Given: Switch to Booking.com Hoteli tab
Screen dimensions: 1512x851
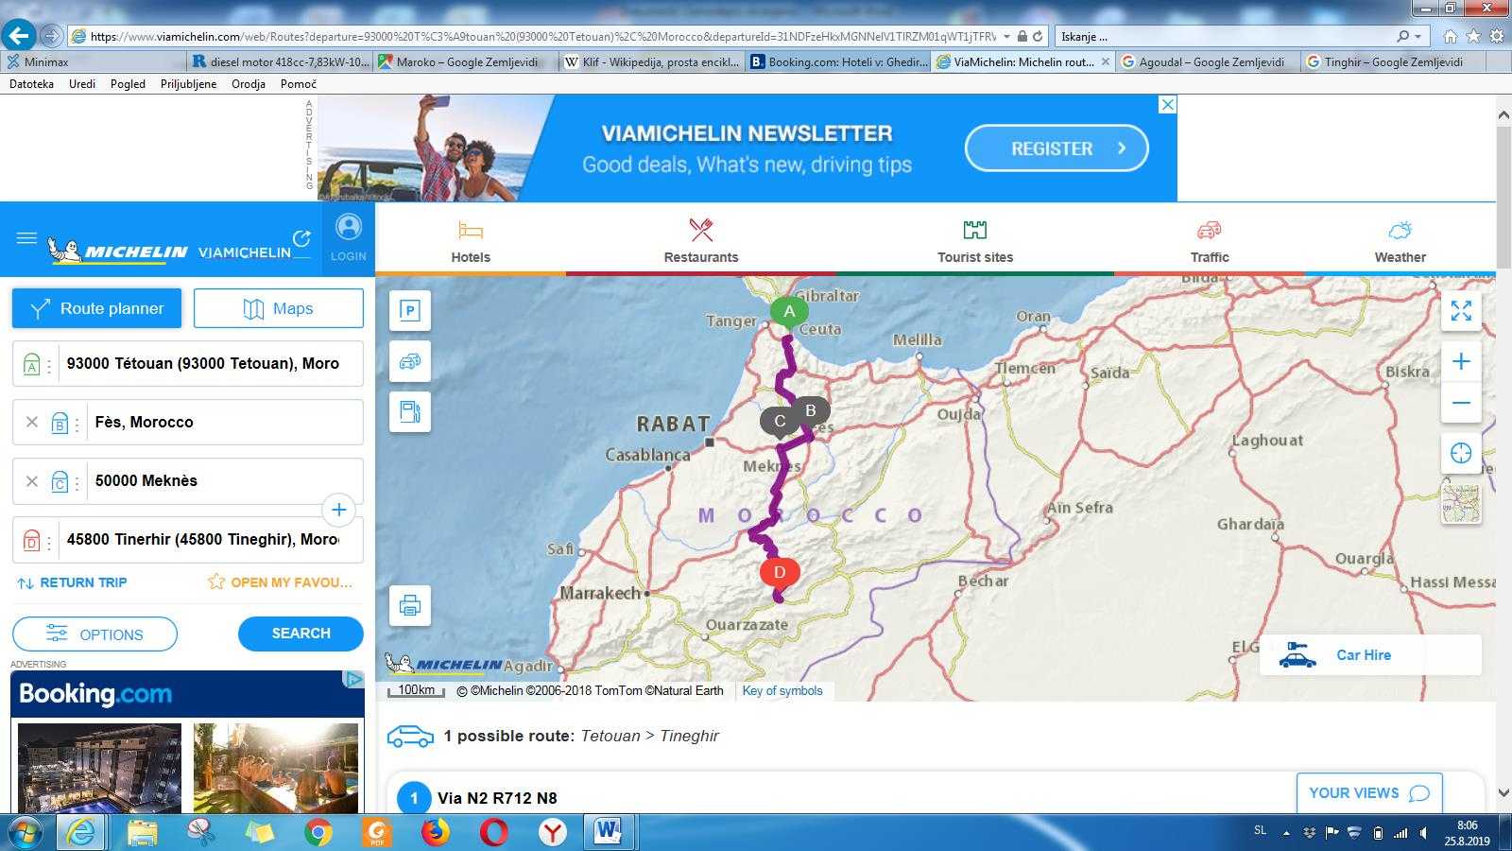Looking at the screenshot, I should coord(837,61).
